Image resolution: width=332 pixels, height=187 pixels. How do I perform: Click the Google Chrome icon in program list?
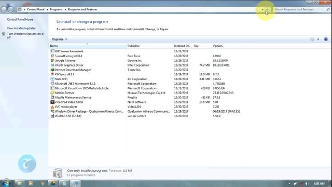pos(52,60)
